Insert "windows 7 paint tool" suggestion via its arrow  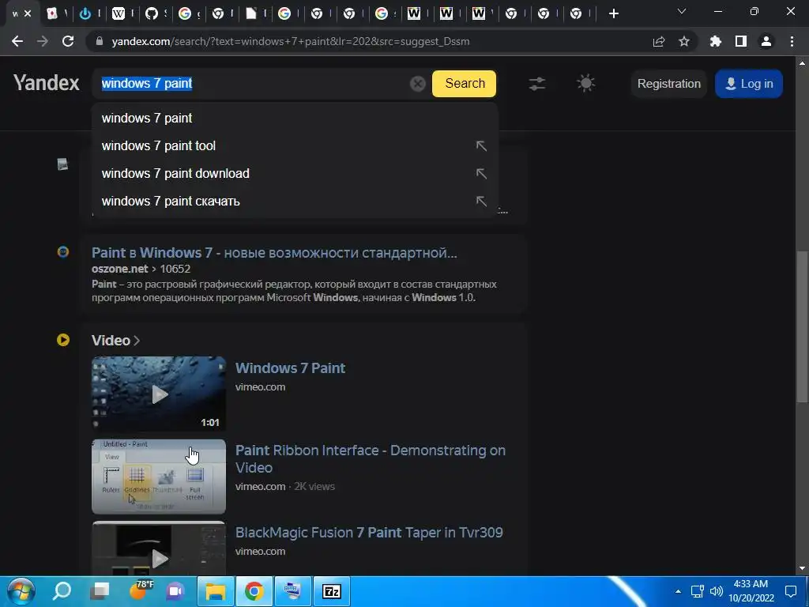point(481,146)
